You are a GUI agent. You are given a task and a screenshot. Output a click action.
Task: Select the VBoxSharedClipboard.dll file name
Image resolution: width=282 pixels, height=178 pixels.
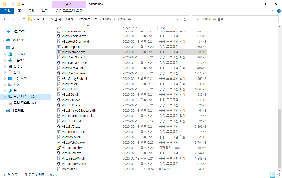click(79, 111)
